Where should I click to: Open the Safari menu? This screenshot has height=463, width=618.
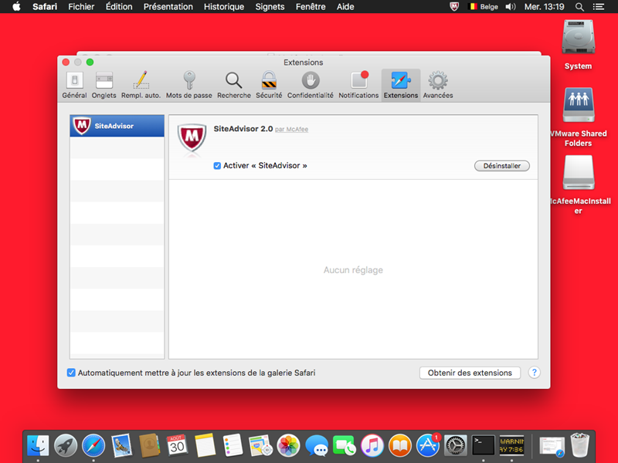point(45,7)
